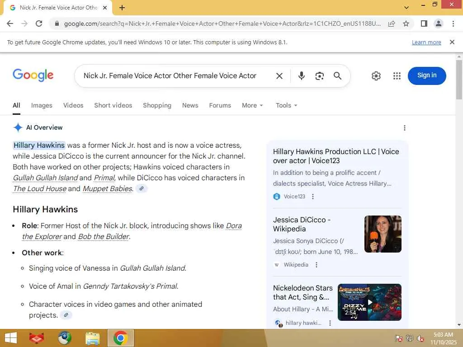Open Chrome three-dot menu
The width and height of the screenshot is (463, 347).
pos(453,23)
